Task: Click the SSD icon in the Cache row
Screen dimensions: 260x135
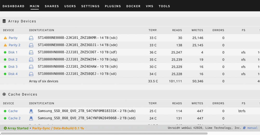Action: click(31, 111)
